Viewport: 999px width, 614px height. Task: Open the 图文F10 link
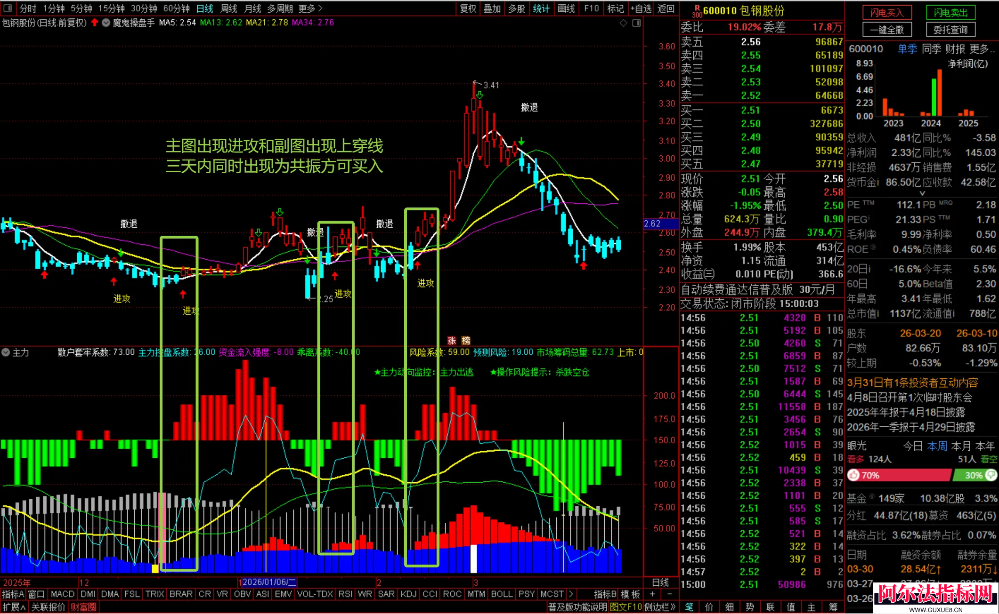pyautogui.click(x=625, y=607)
